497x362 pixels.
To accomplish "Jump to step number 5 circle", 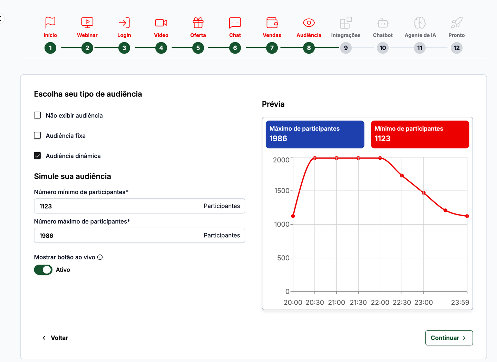I will 198,48.
